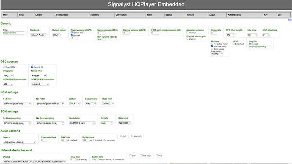Go to the Library page

39,15
